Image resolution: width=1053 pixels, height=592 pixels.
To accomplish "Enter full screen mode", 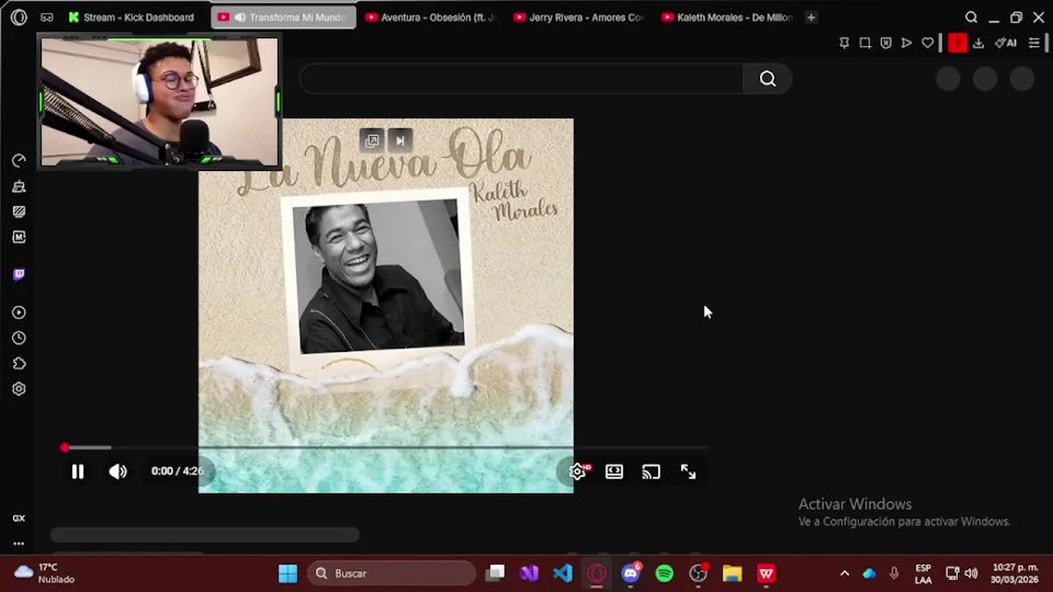I will pos(688,471).
